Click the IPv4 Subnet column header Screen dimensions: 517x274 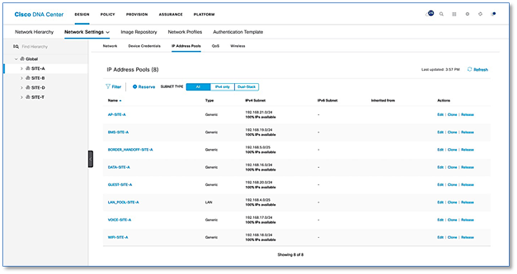click(255, 100)
